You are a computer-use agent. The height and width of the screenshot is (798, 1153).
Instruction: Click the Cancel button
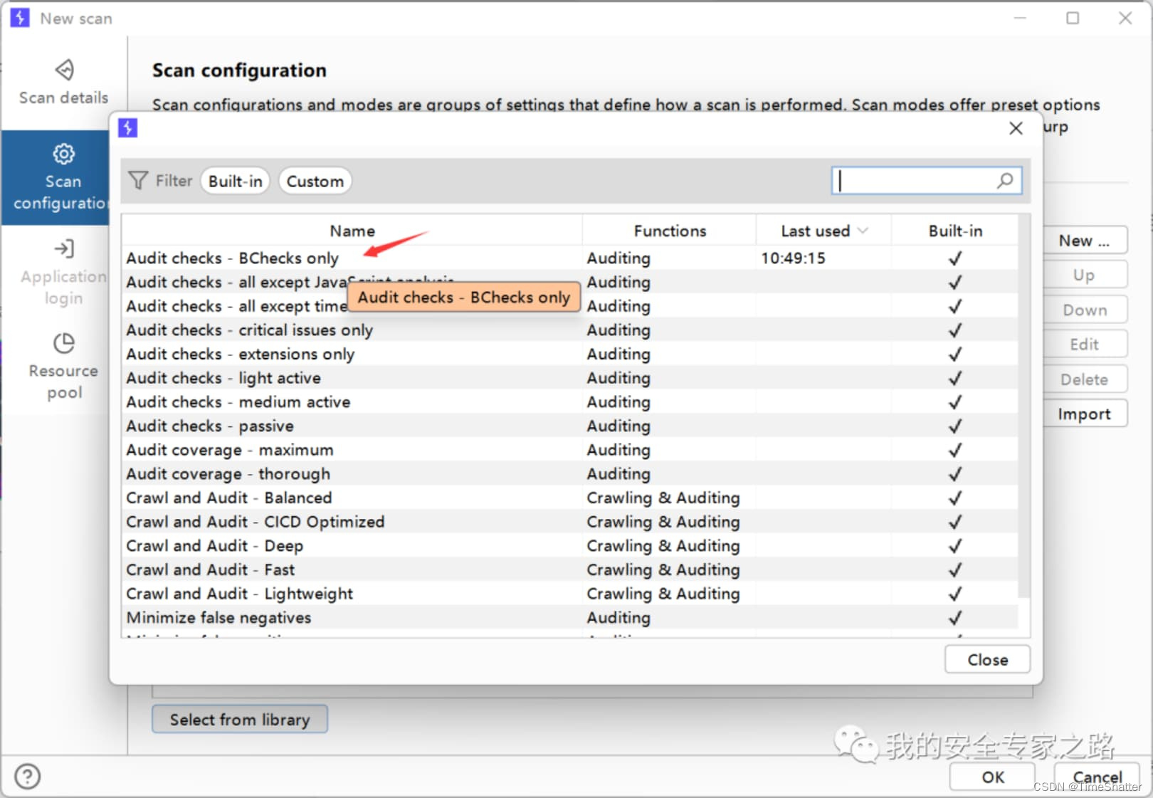click(1097, 777)
